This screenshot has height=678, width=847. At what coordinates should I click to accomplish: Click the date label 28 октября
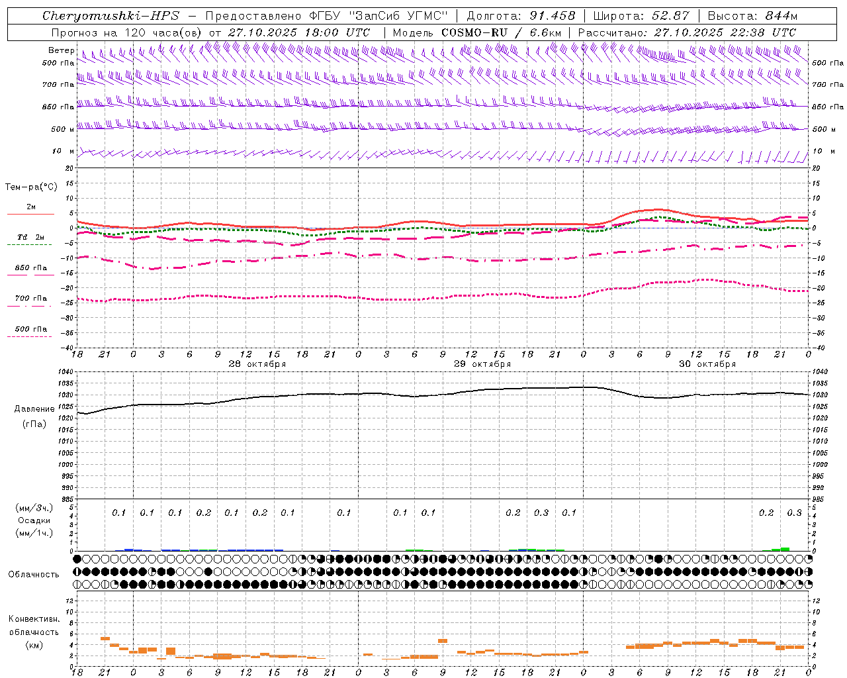pyautogui.click(x=257, y=364)
